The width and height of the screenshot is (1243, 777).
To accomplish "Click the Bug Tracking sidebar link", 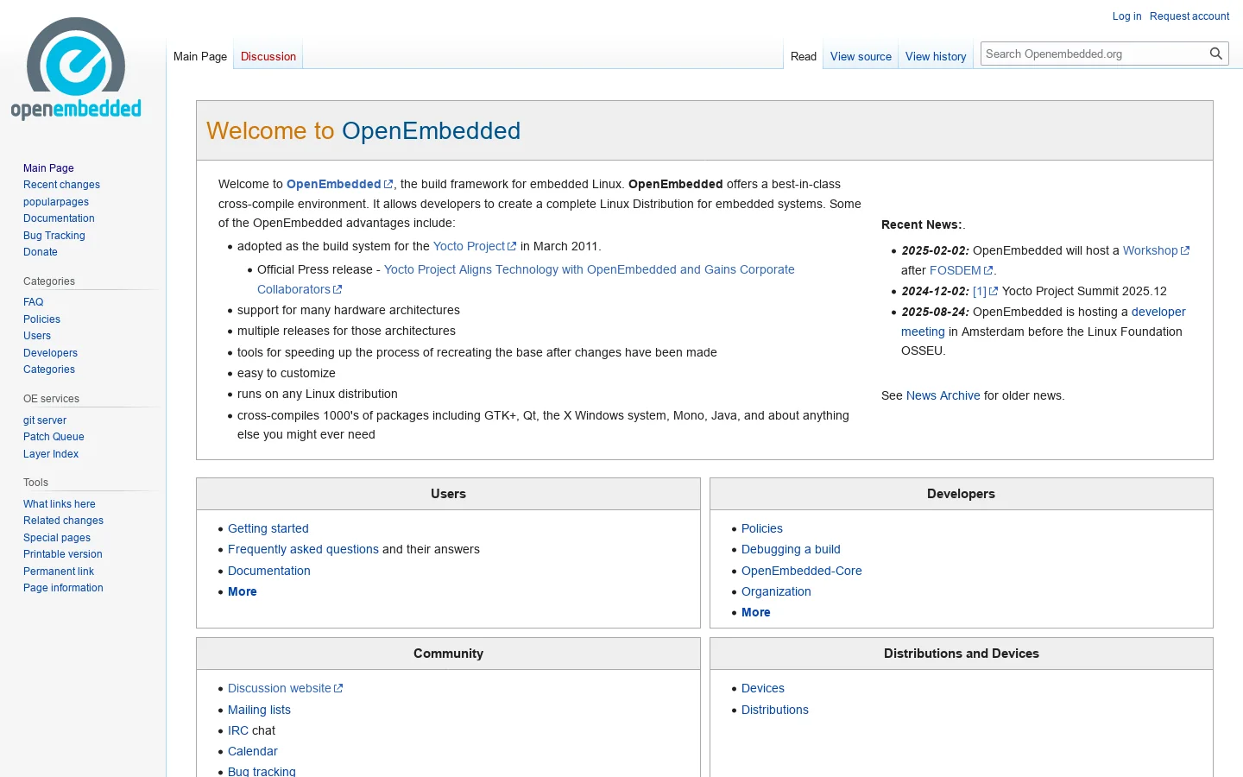I will (x=54, y=236).
